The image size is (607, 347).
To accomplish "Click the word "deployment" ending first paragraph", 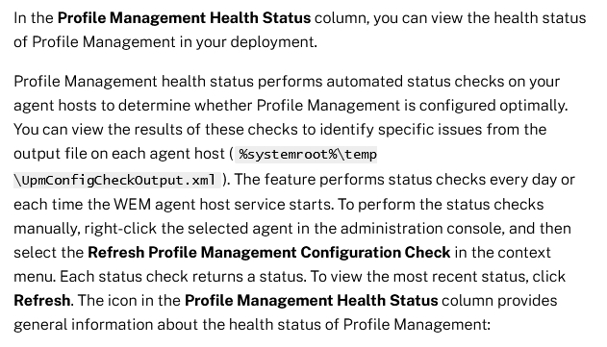I will coord(272,41).
